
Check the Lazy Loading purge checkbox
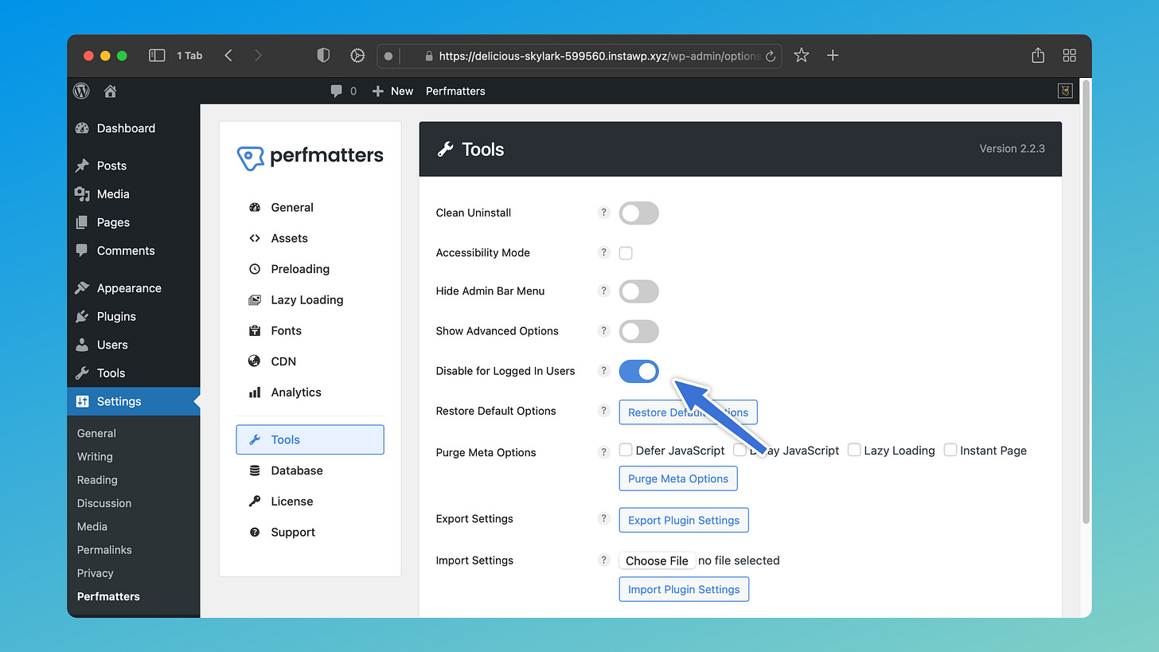[x=854, y=450]
